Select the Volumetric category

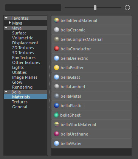tap(23, 38)
